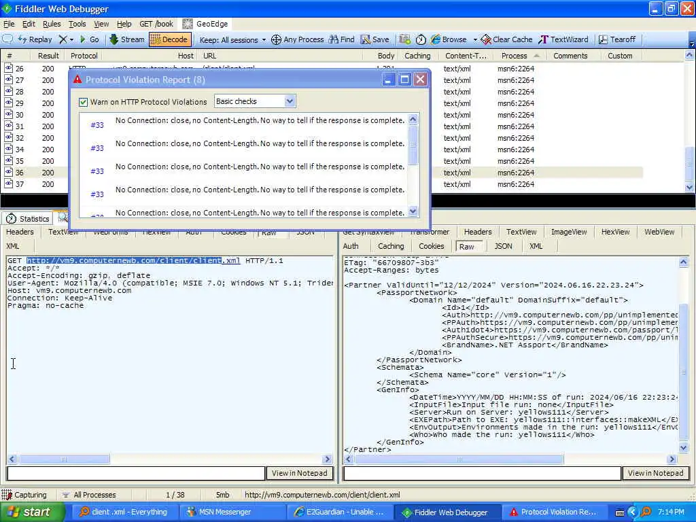The width and height of the screenshot is (696, 522).
Task: Sort sessions by Result column header
Action: point(48,56)
